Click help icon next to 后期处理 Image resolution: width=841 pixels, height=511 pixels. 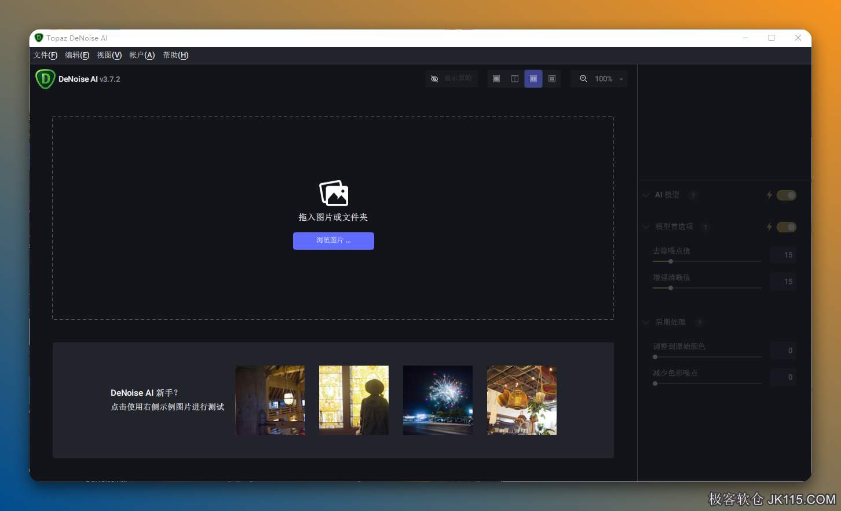pyautogui.click(x=700, y=323)
